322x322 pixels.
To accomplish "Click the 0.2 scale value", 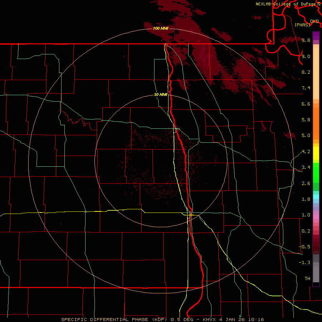I will (x=306, y=231).
